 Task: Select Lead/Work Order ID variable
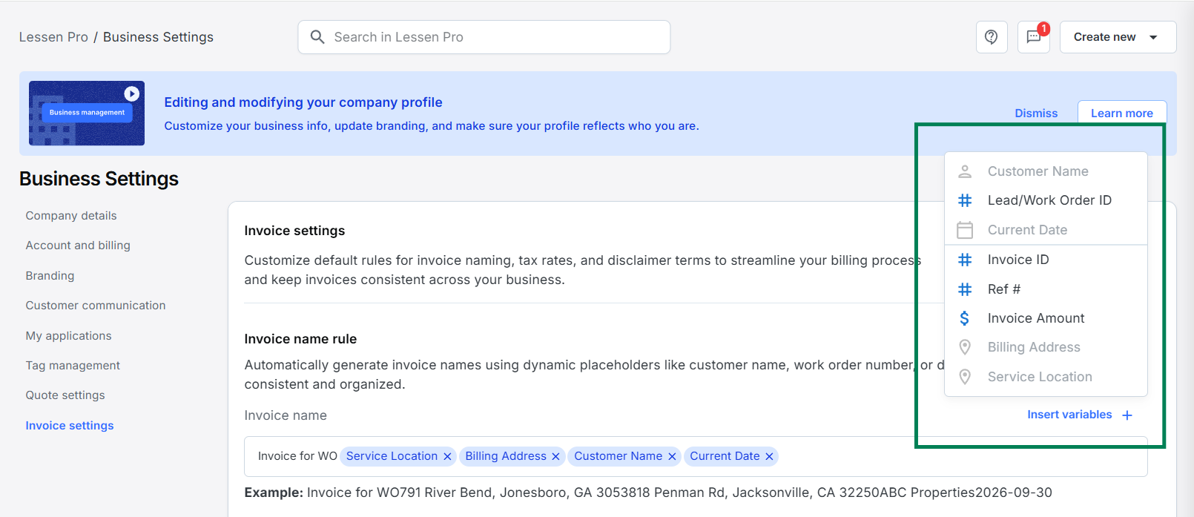coord(1049,200)
